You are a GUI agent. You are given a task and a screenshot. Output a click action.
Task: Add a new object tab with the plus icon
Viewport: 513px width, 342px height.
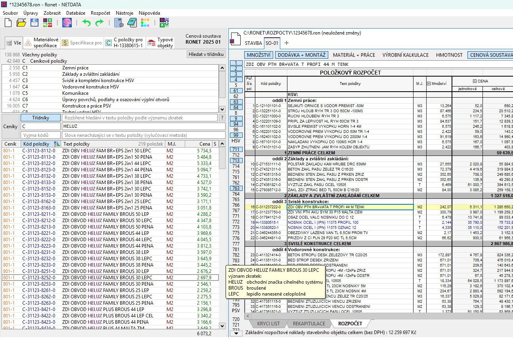pyautogui.click(x=287, y=43)
